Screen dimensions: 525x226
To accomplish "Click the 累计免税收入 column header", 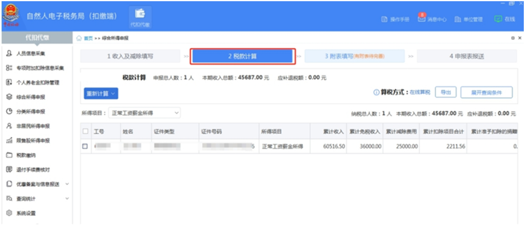I will coord(365,131).
